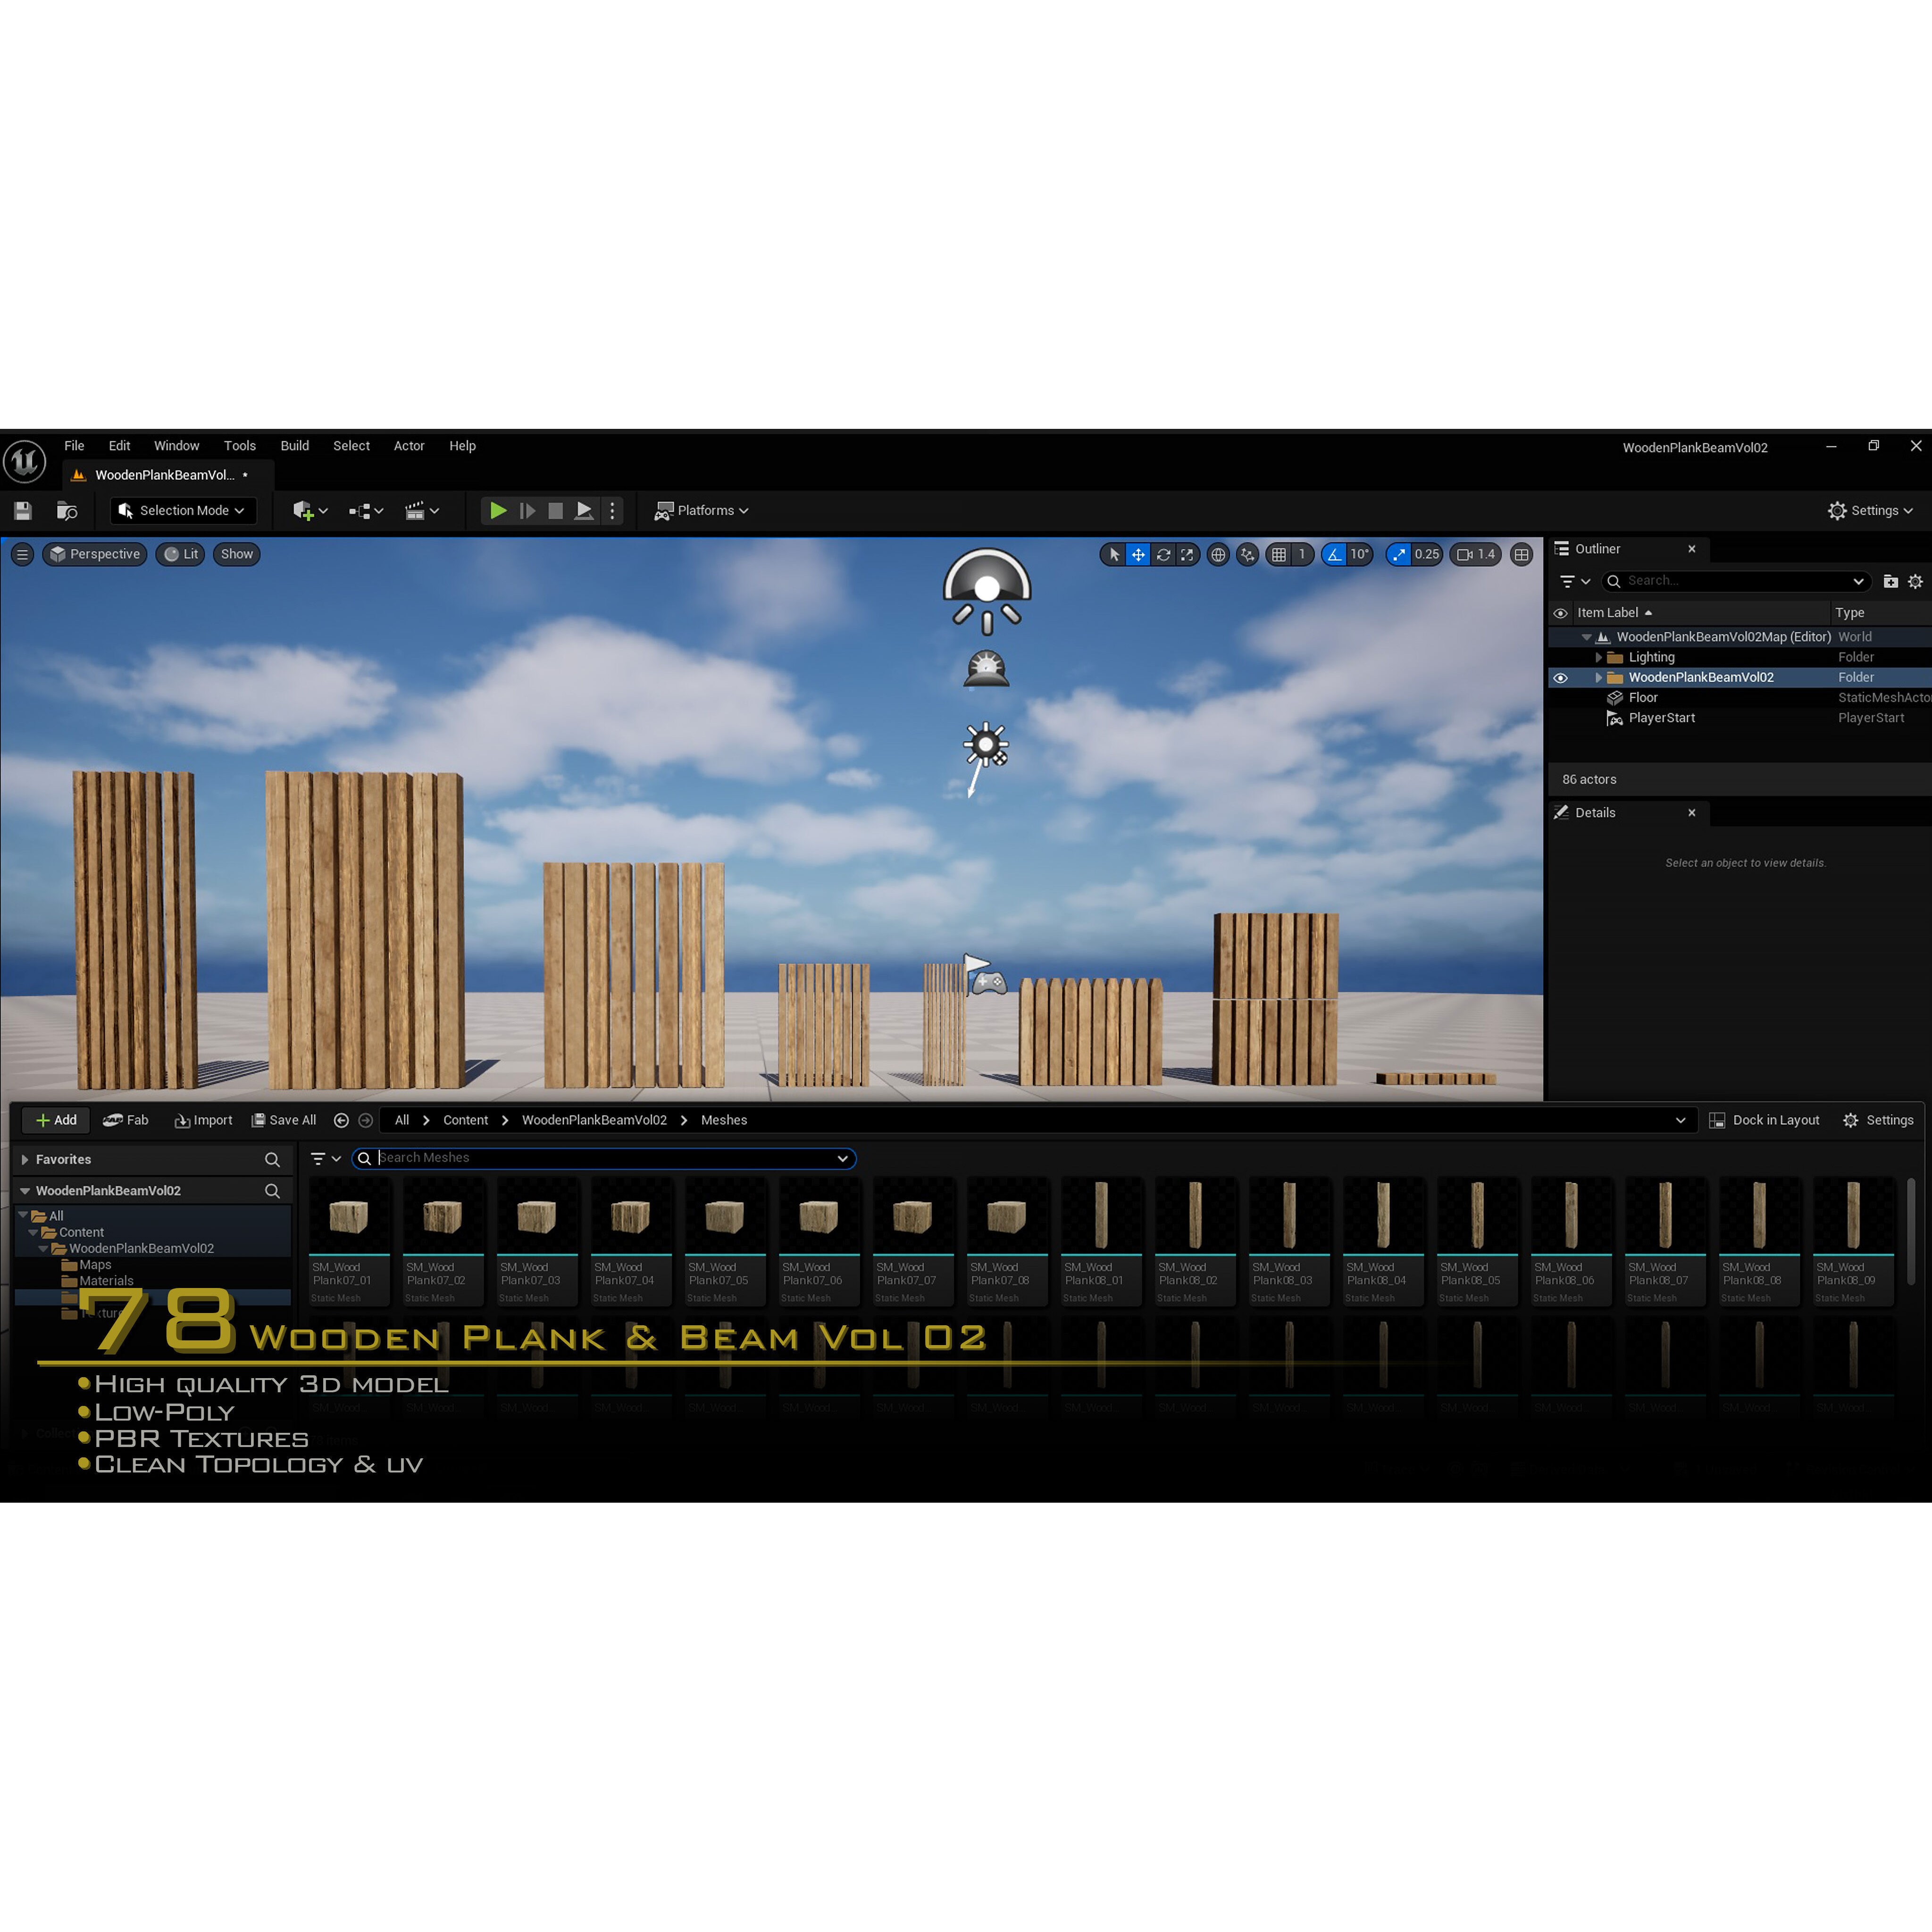Expand the Lighting folder in Outliner

pyautogui.click(x=1598, y=658)
